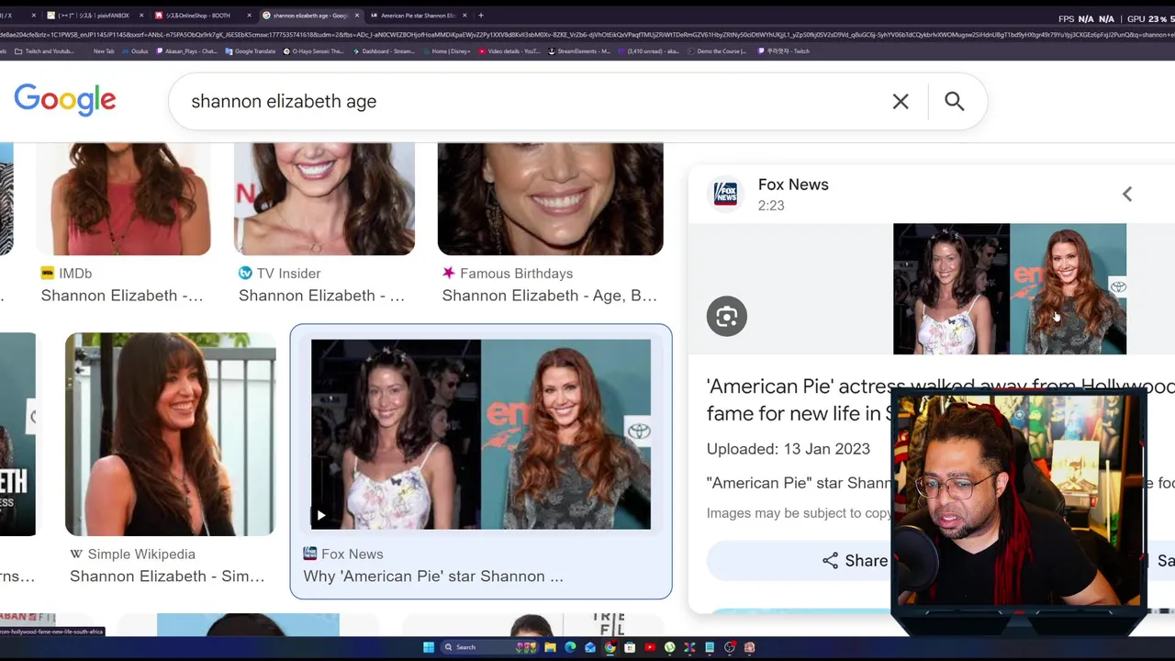Open the StreamElements bookmark
The image size is (1175, 661).
point(579,51)
